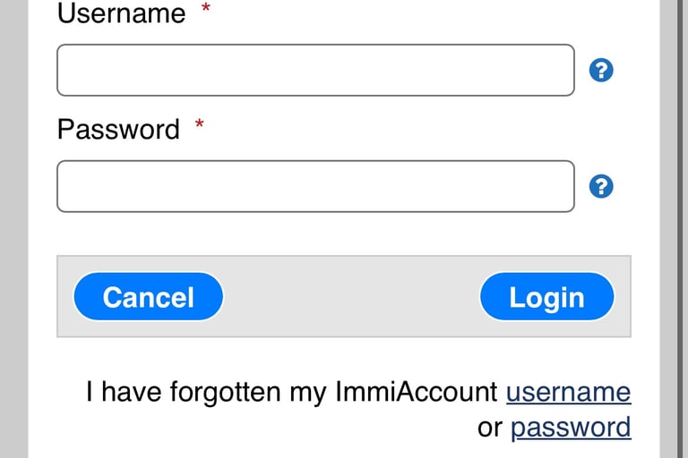The image size is (688, 458).
Task: Click the grey bar between Cancel and Login
Action: pyautogui.click(x=351, y=297)
